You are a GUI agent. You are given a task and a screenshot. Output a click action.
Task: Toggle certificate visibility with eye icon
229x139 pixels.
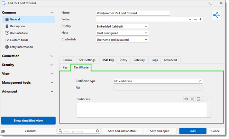[186, 99]
